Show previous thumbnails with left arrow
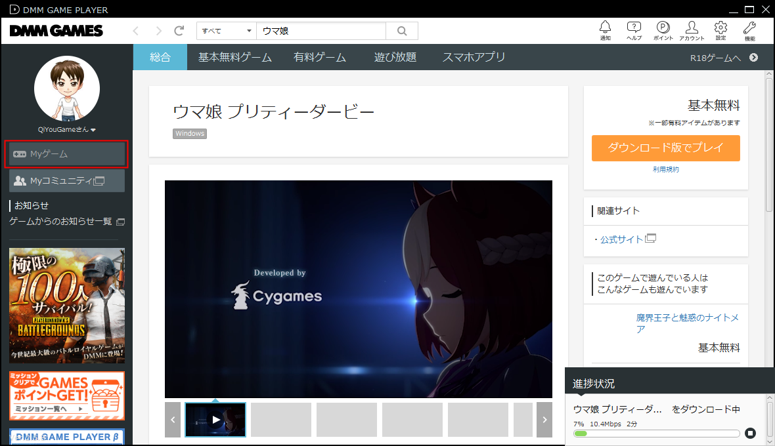 [173, 420]
